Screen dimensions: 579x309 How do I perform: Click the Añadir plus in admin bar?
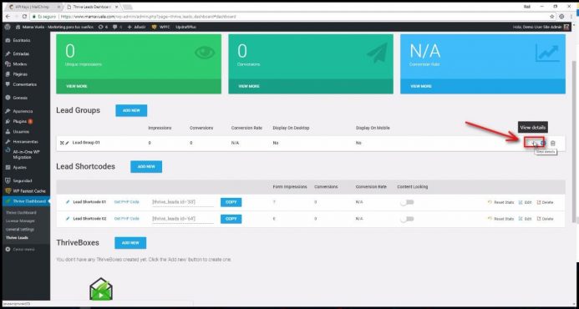click(x=130, y=27)
